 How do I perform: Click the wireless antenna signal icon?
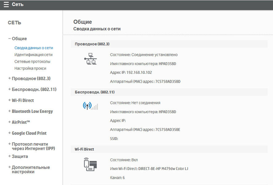point(90,106)
